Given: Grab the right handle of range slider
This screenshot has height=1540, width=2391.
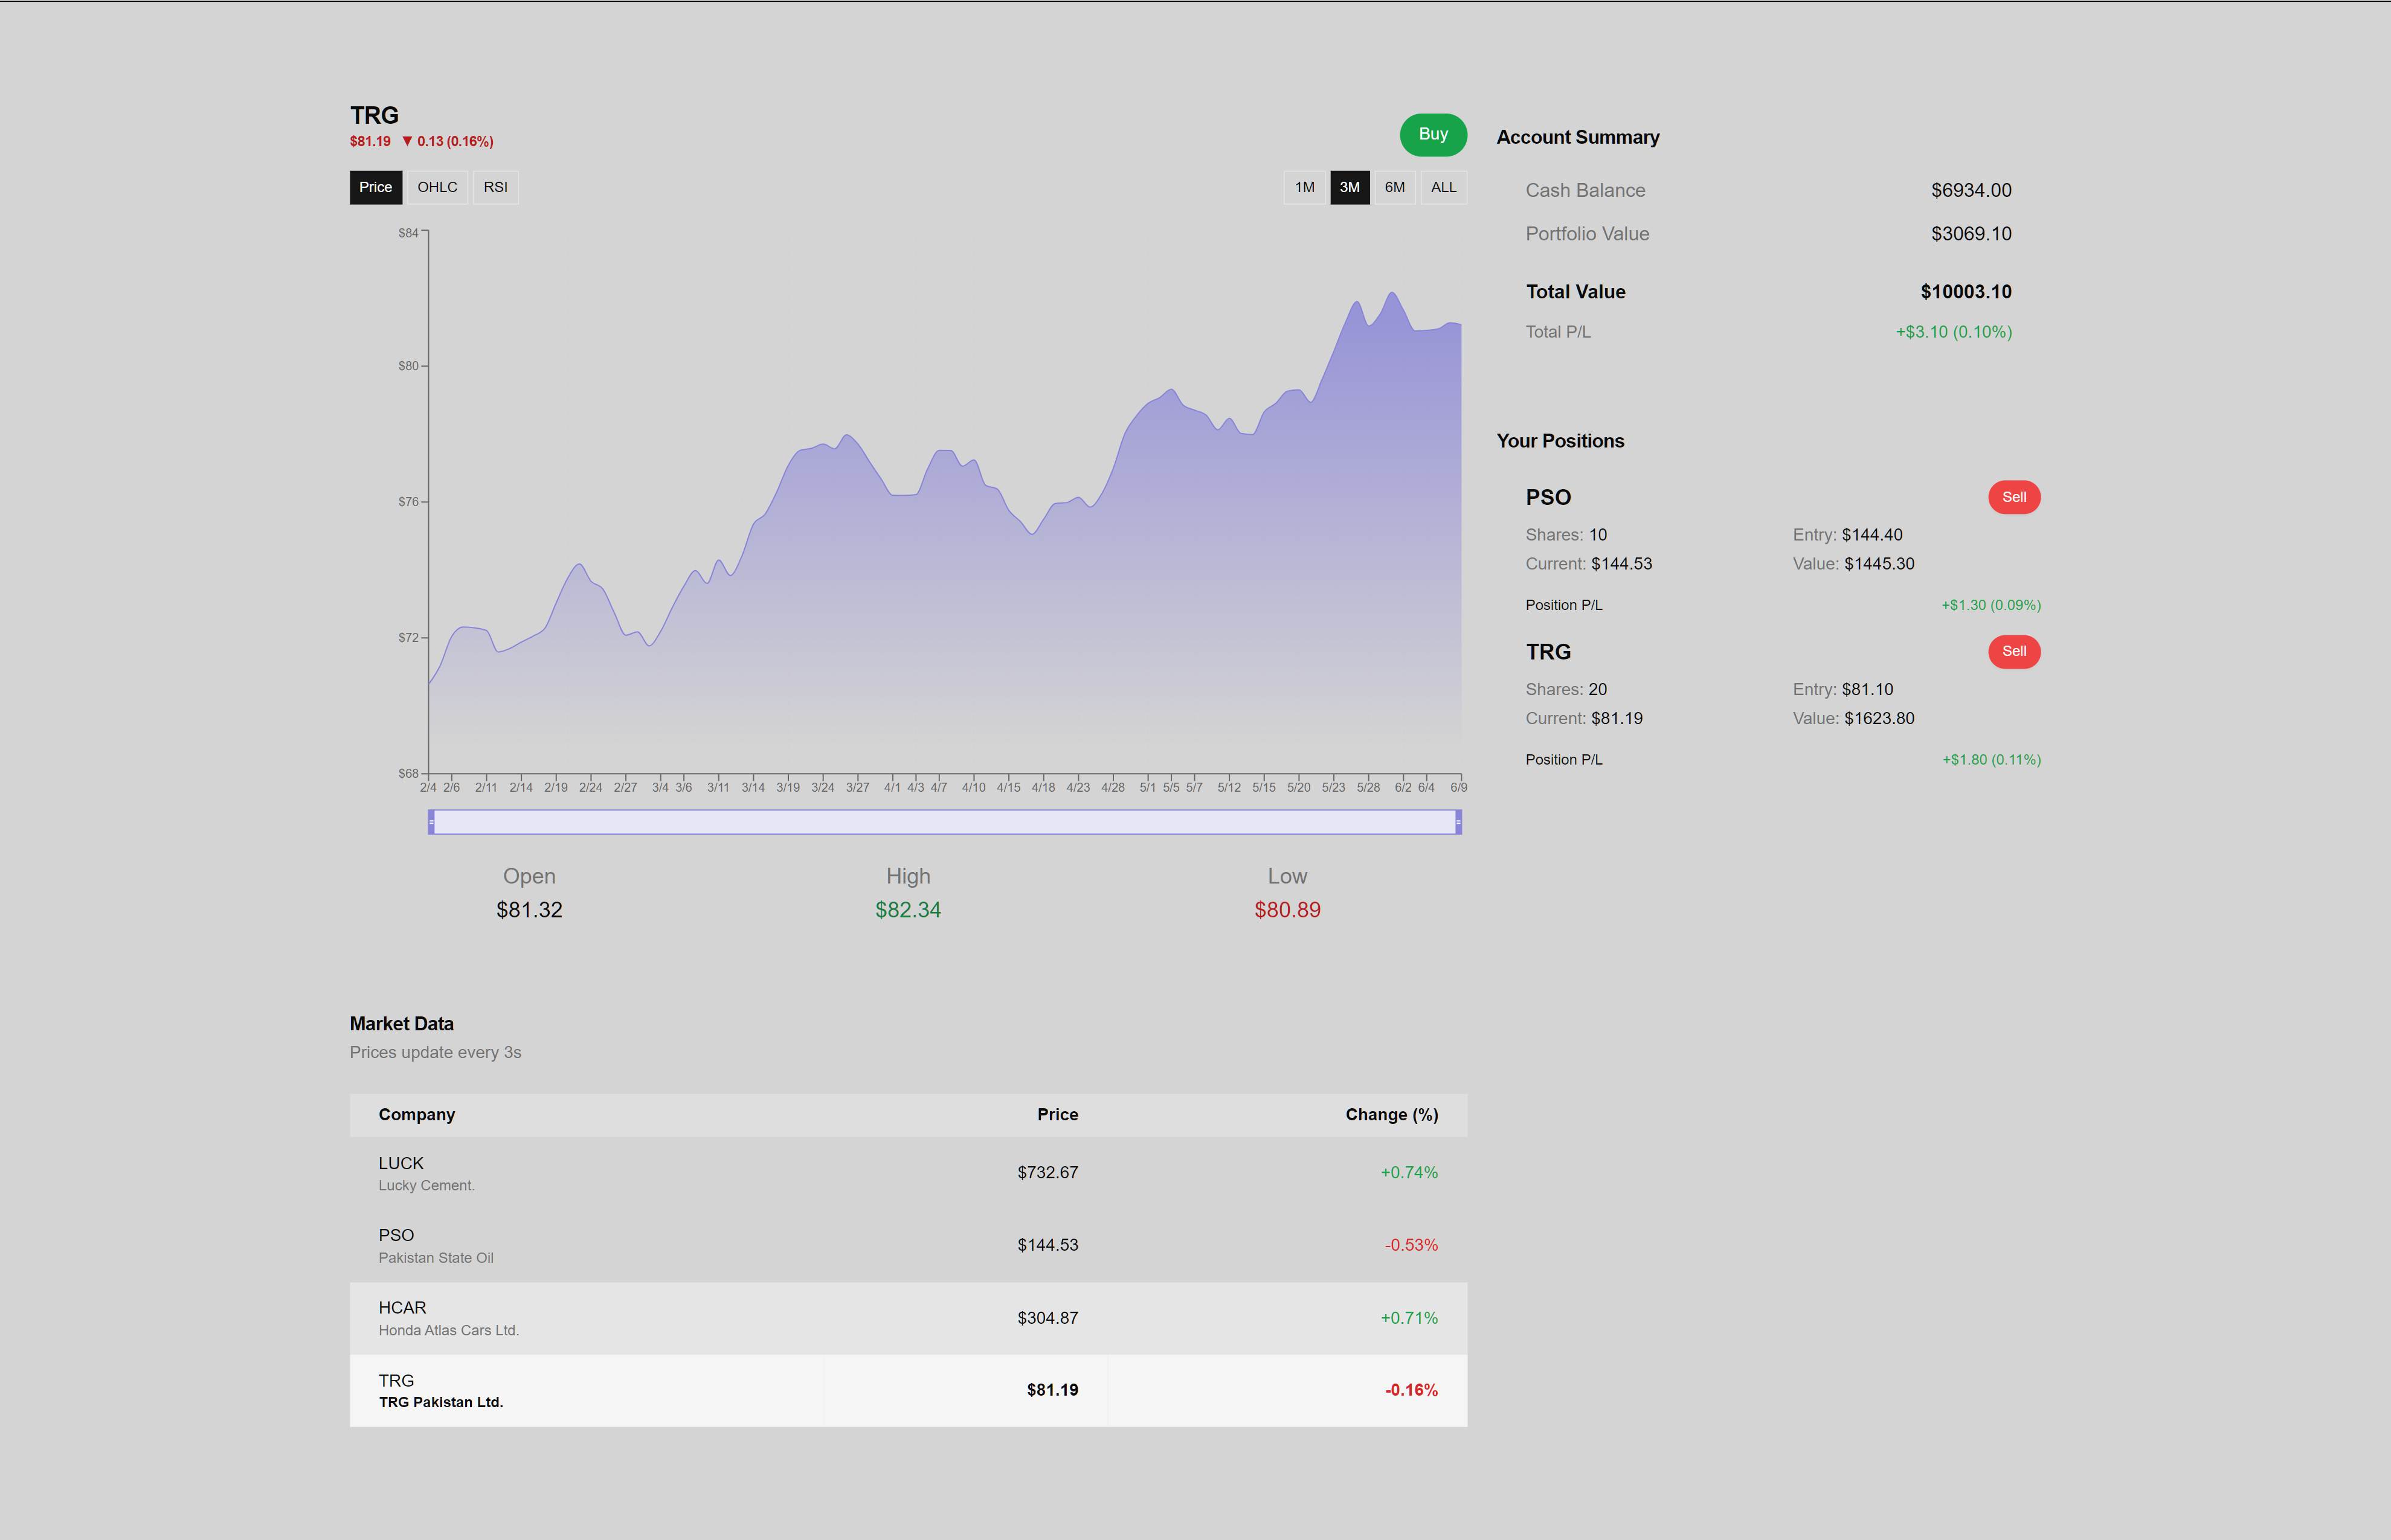Looking at the screenshot, I should point(1458,822).
